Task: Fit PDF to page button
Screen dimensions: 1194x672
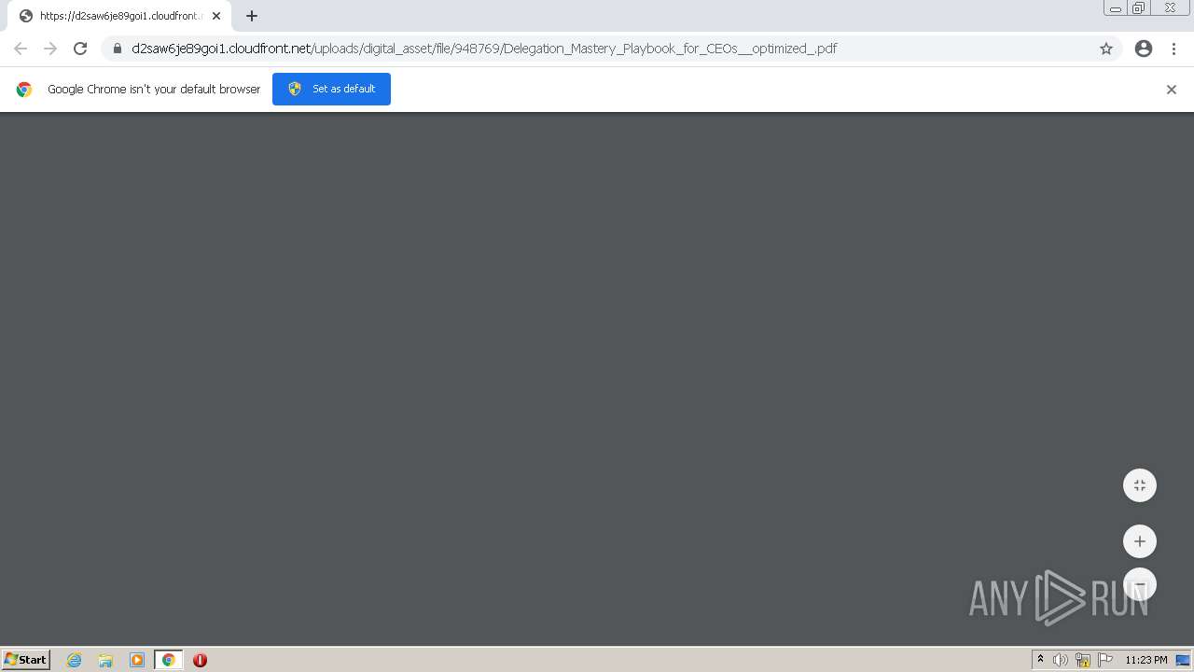Action: coord(1140,485)
